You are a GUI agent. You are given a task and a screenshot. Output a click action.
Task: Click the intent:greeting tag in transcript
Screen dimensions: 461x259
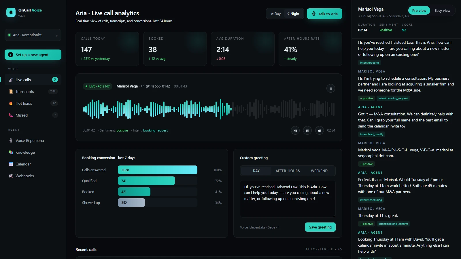(369, 63)
